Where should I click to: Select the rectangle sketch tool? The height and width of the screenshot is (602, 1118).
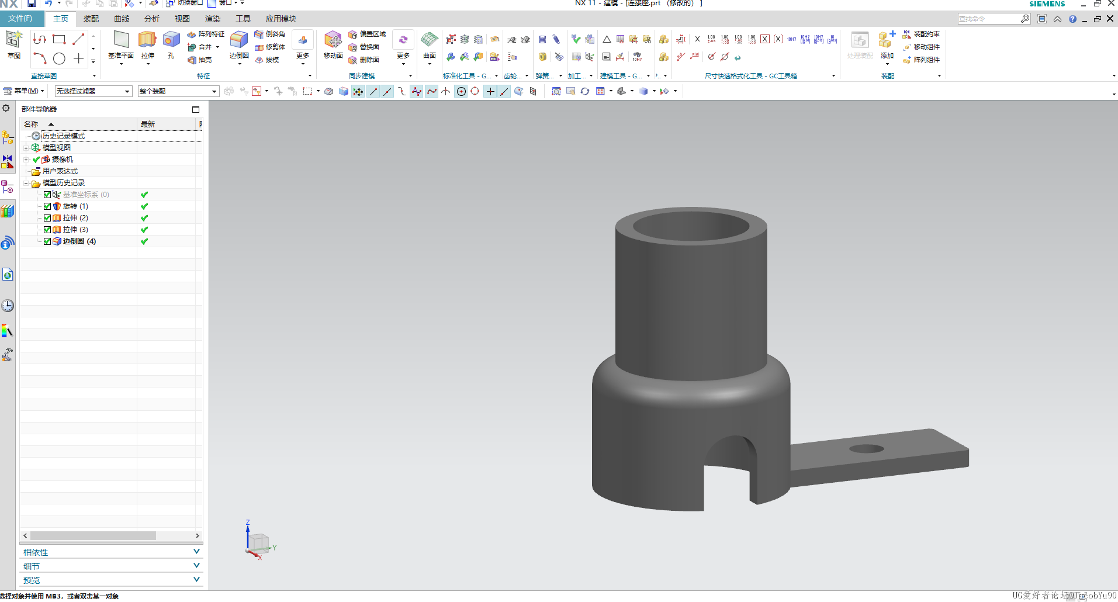[59, 39]
